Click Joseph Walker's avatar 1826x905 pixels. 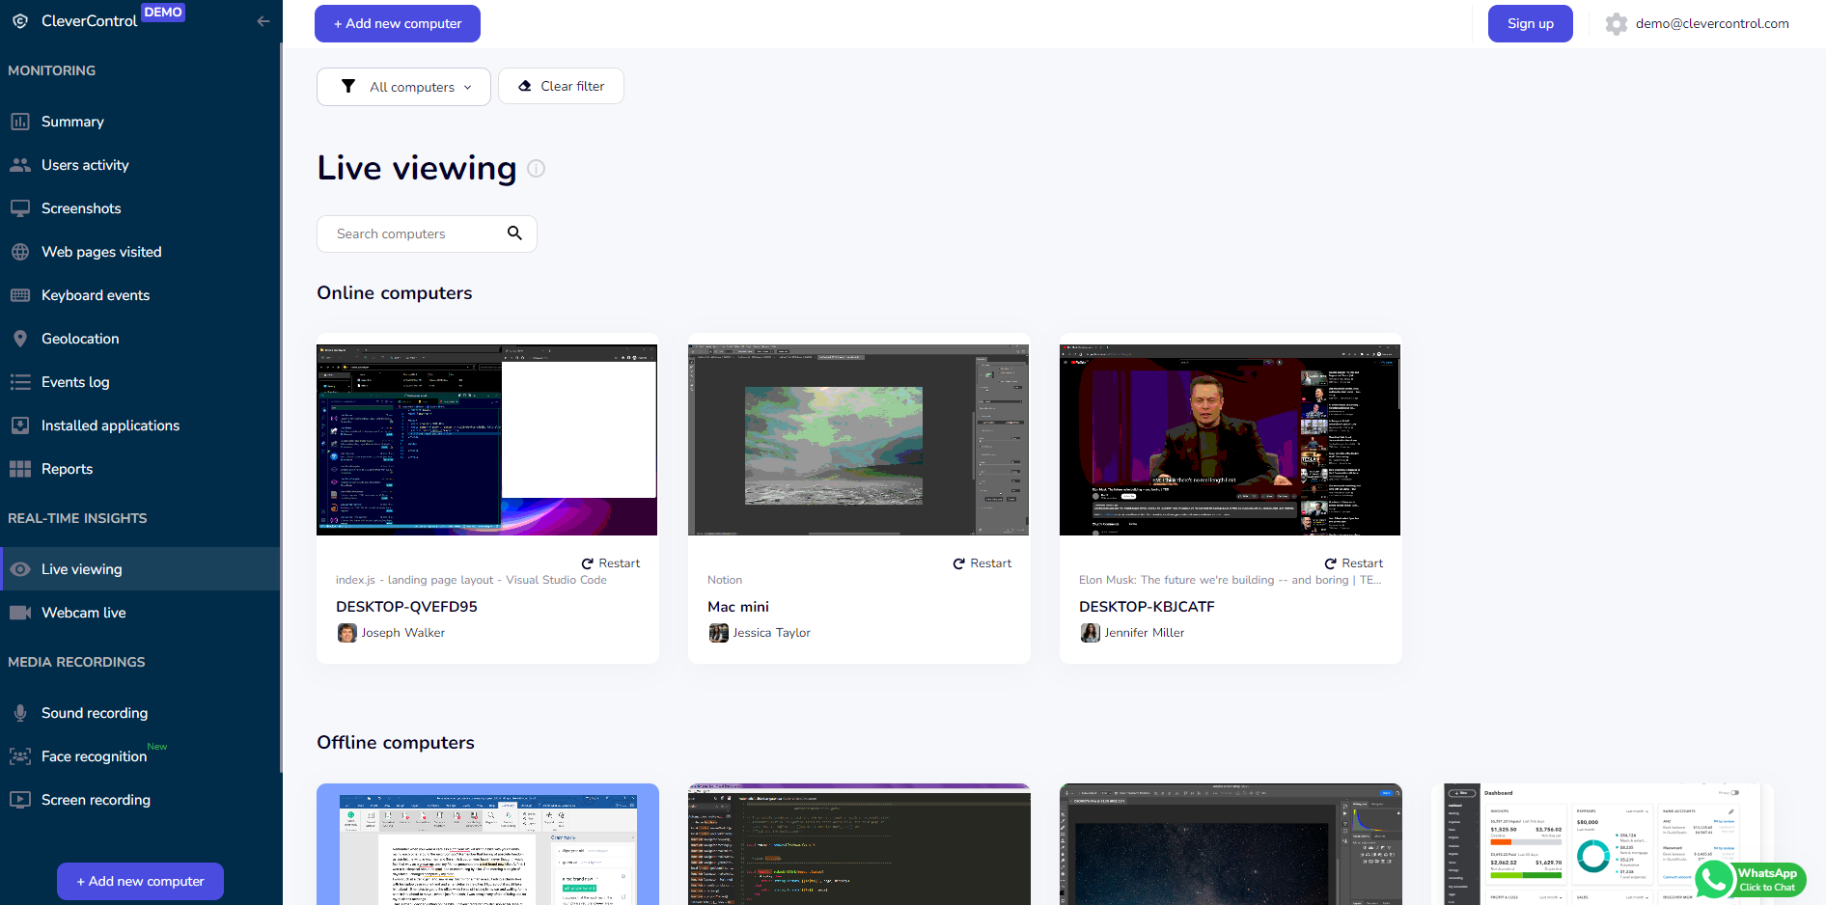pyautogui.click(x=346, y=633)
